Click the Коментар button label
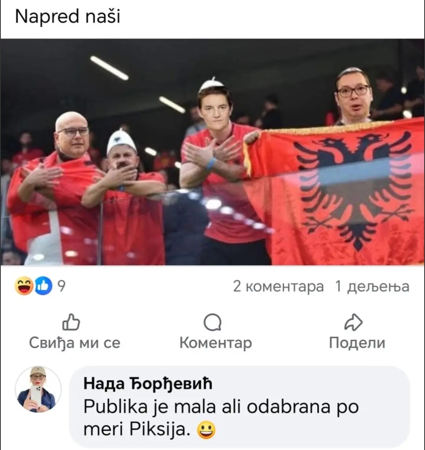The image size is (425, 450). point(216,343)
